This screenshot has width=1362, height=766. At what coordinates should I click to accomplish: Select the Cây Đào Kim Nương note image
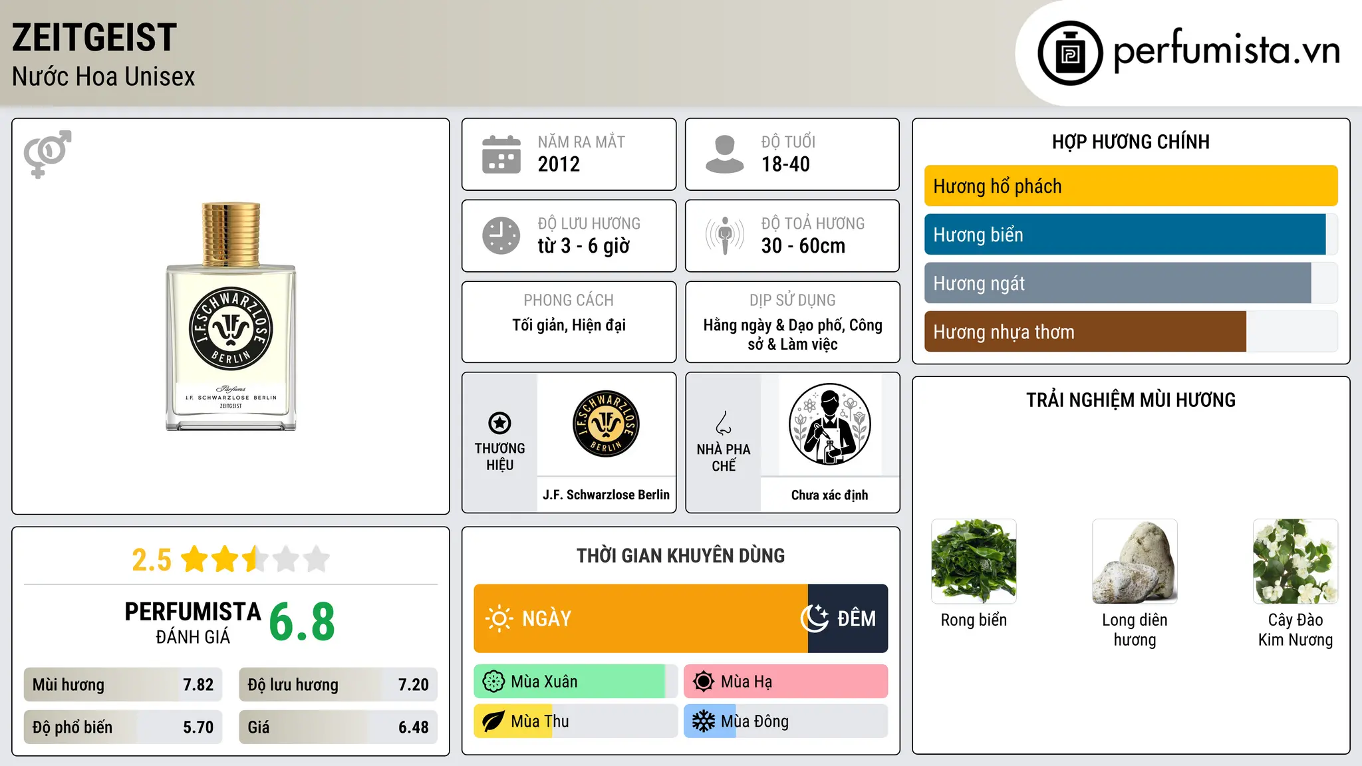tap(1295, 561)
